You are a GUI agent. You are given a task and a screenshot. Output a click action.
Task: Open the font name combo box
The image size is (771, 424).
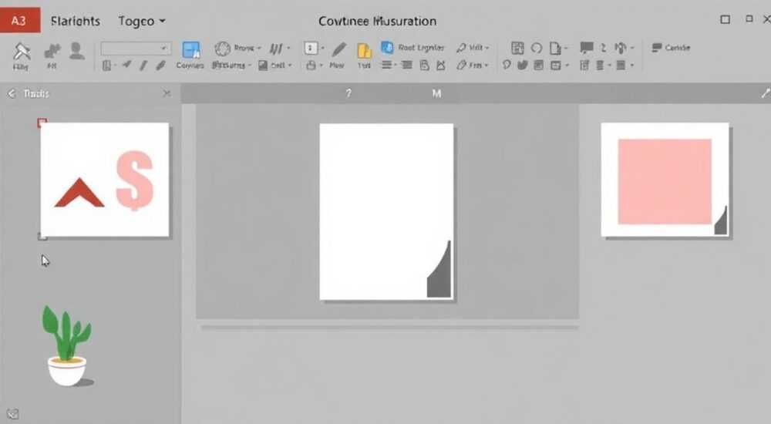click(136, 49)
